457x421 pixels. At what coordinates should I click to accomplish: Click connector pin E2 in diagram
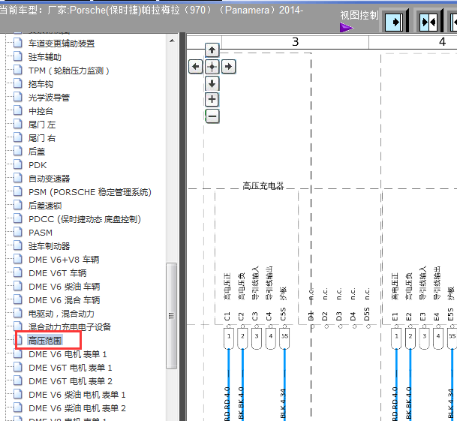point(409,317)
